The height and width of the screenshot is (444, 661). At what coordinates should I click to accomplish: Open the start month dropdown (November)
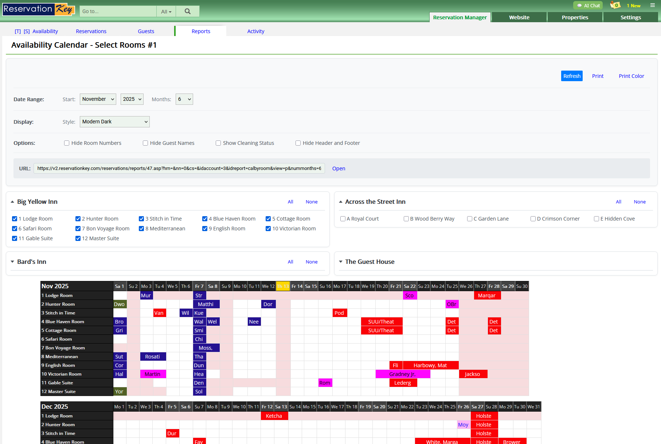click(98, 99)
